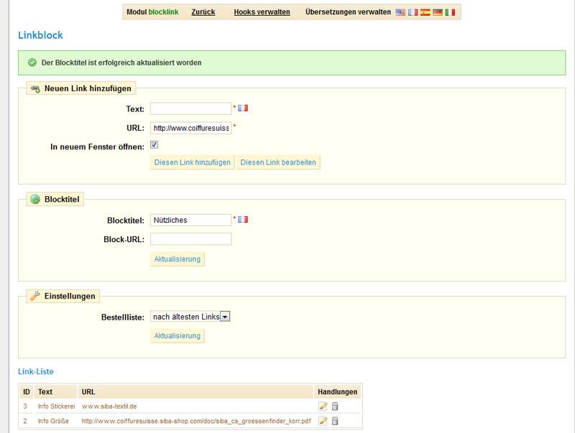
Task: Click the green success checkmark icon
Action: (32, 62)
